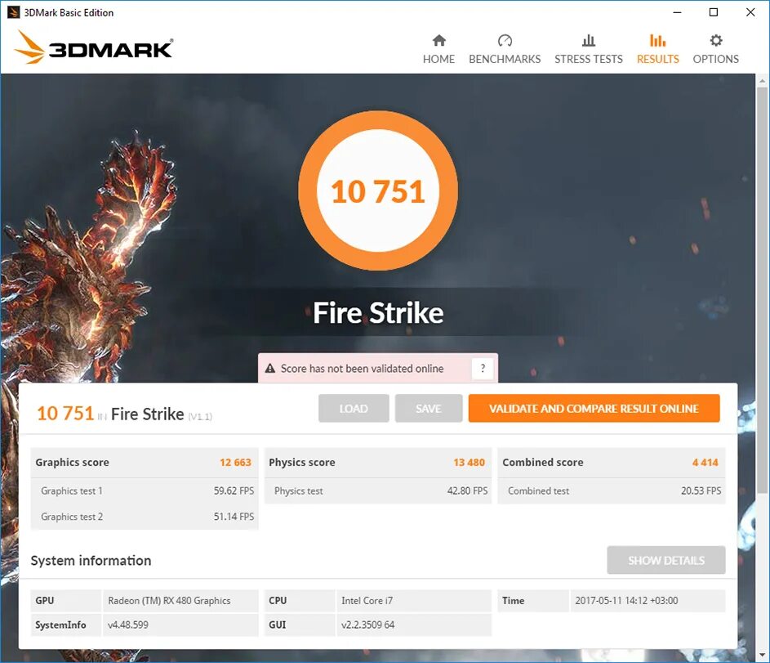
Task: Click the Physics score label
Action: pos(302,463)
